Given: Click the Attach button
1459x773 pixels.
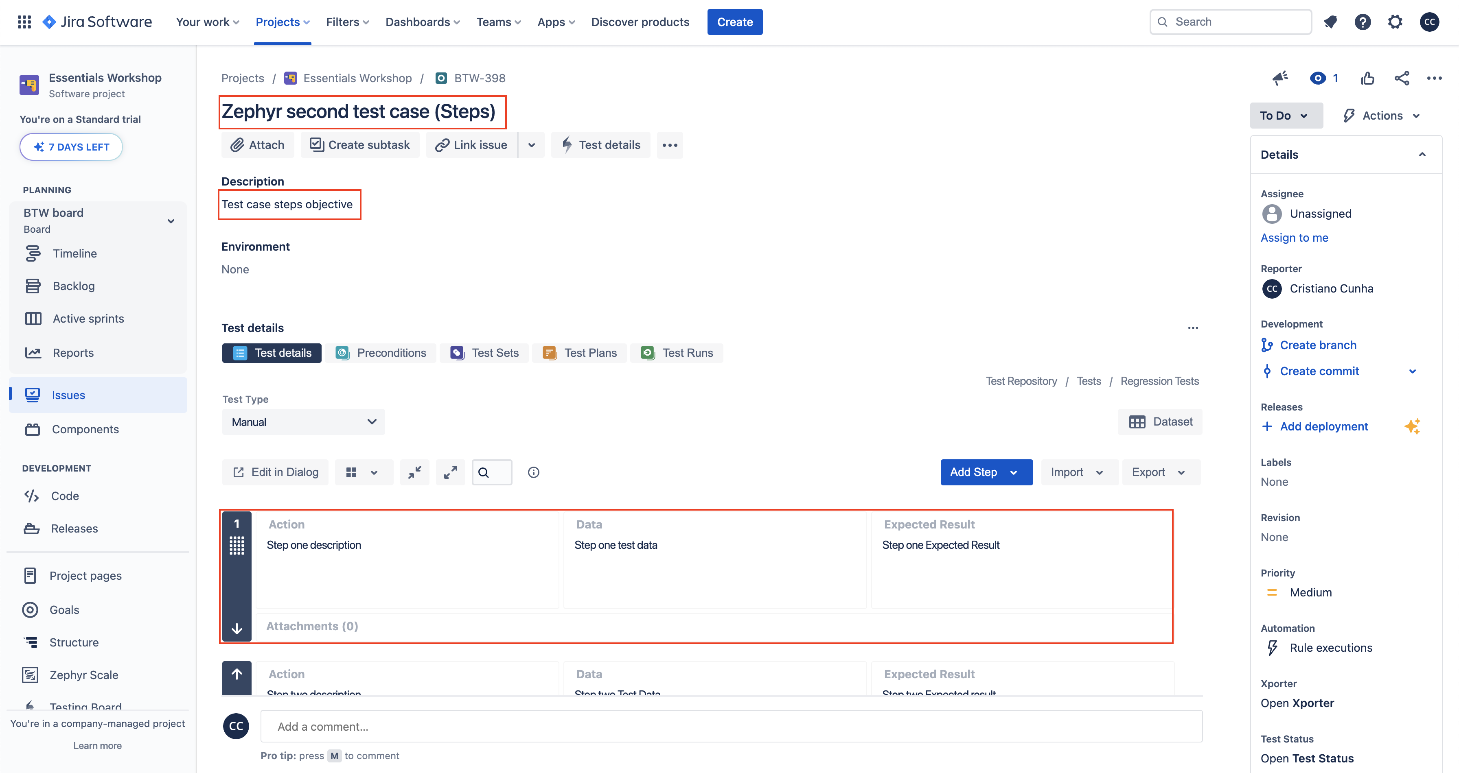Looking at the screenshot, I should pos(258,145).
